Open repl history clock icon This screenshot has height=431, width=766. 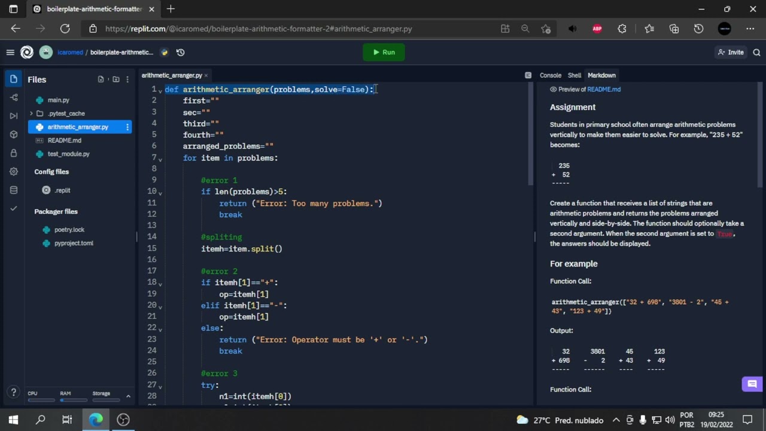(x=181, y=52)
